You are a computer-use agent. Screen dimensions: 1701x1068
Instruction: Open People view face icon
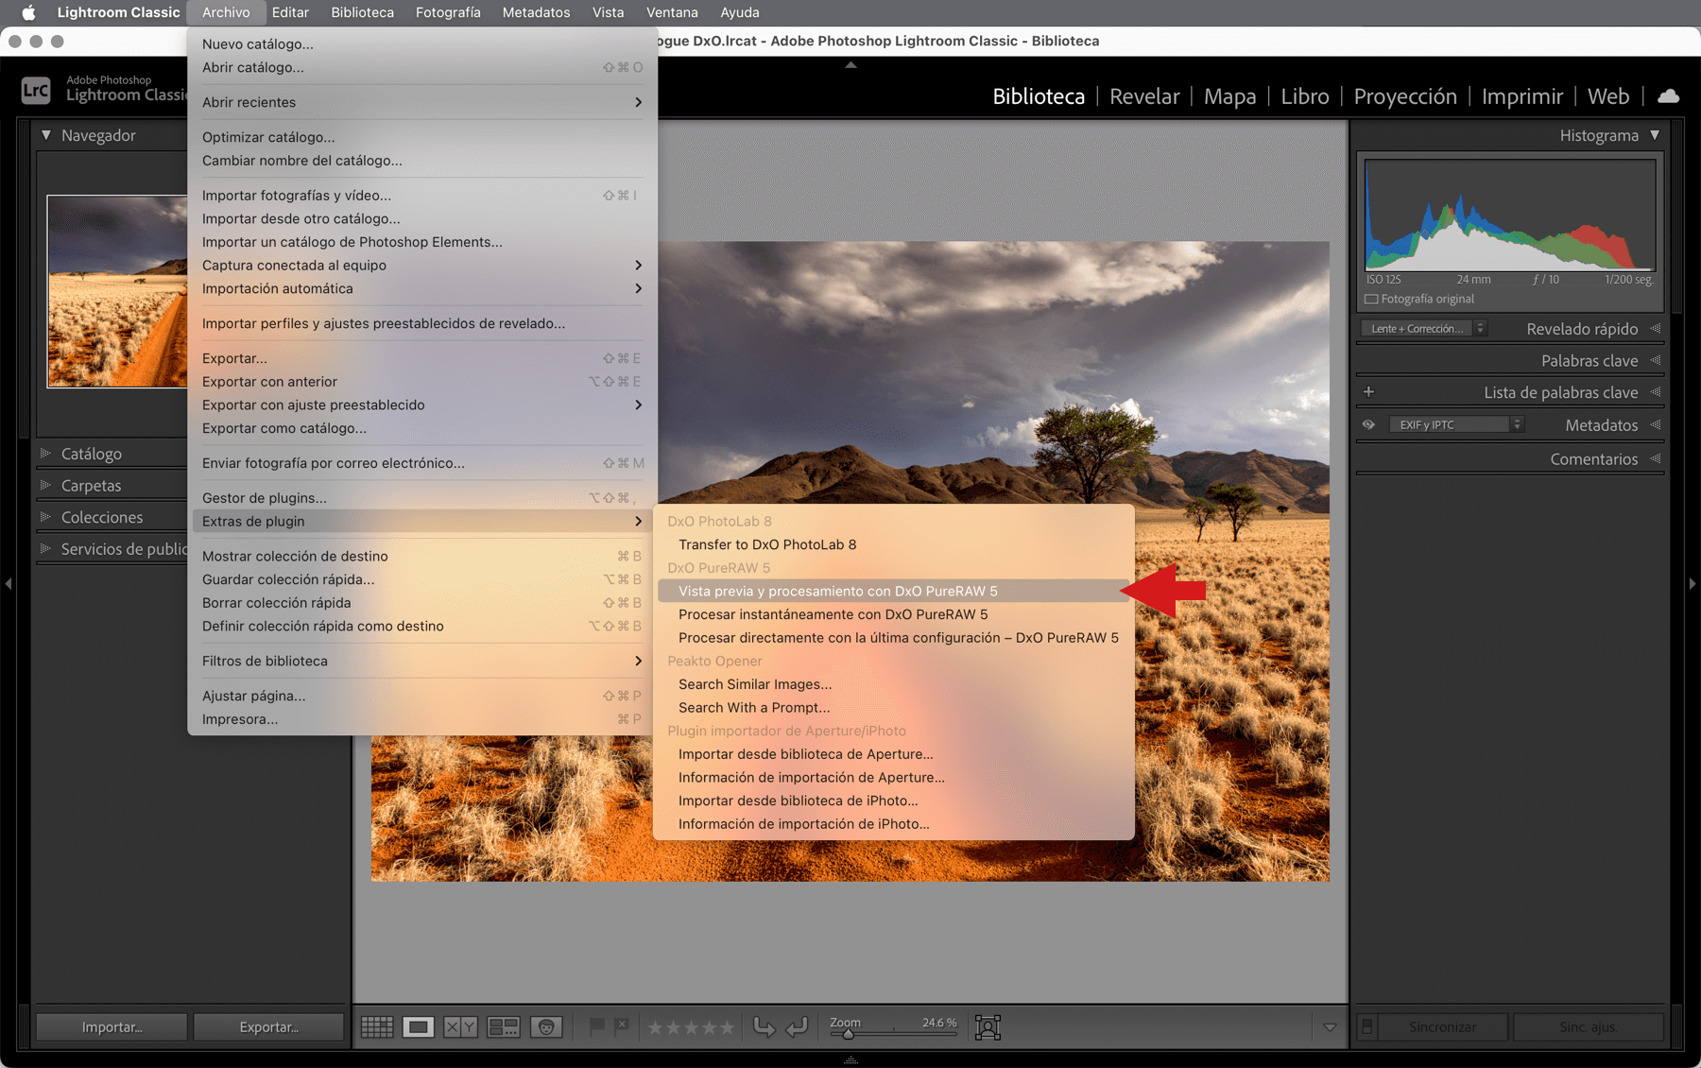[x=546, y=1026]
